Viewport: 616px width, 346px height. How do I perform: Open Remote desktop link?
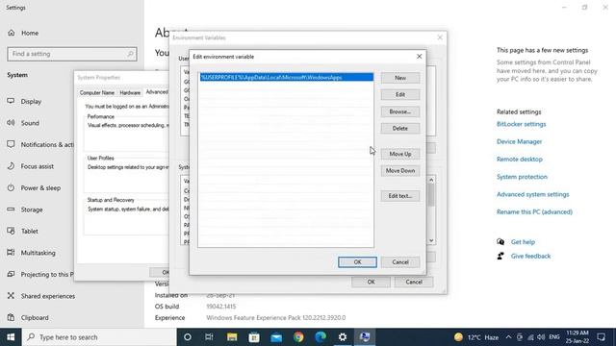520,160
